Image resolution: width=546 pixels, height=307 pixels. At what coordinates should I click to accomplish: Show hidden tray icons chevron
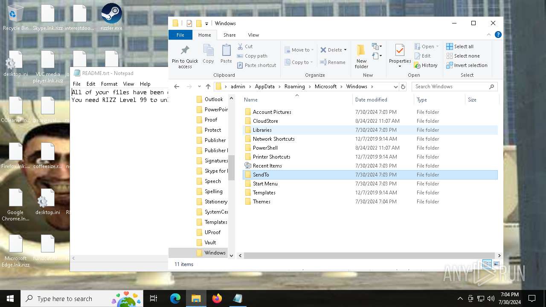(x=460, y=298)
